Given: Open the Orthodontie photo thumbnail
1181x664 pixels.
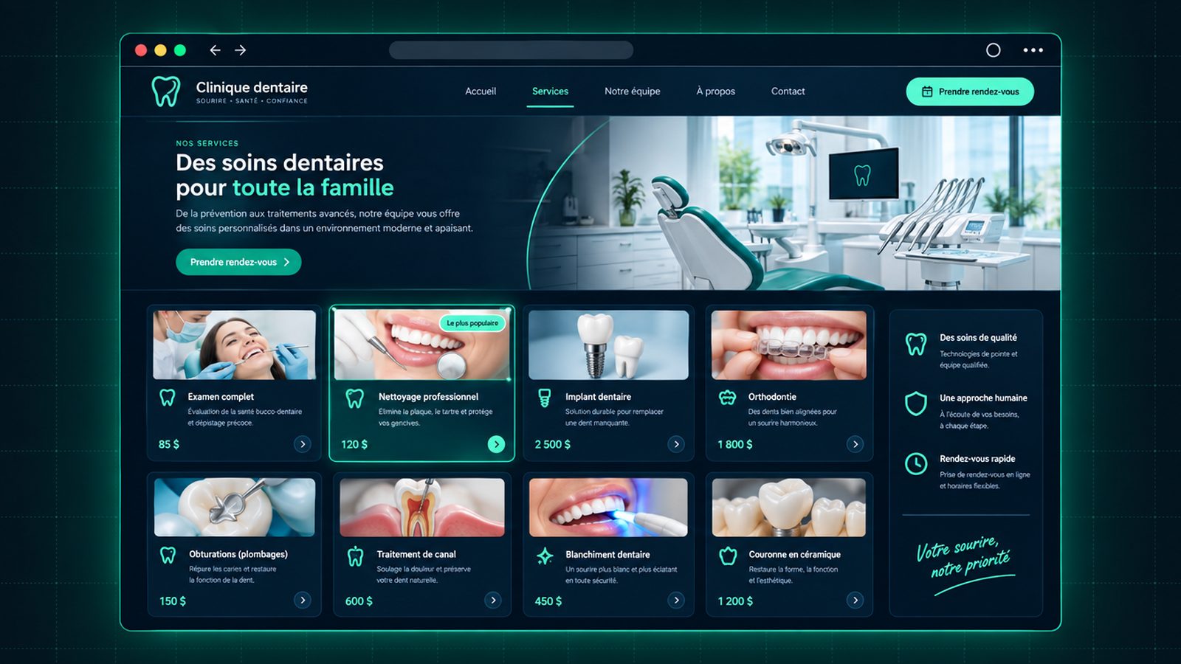Looking at the screenshot, I should (789, 345).
